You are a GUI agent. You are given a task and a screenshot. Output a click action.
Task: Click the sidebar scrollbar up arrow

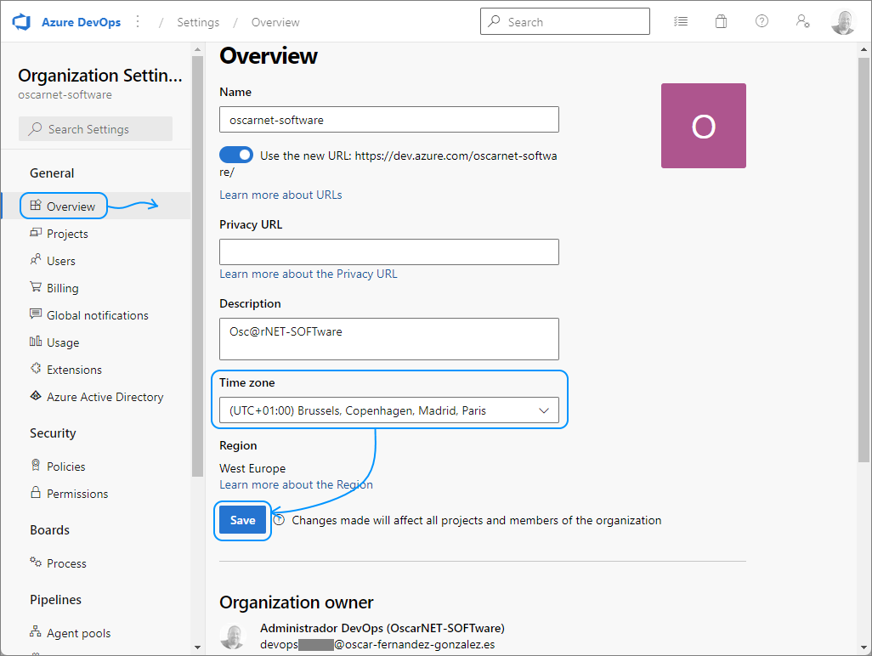197,50
